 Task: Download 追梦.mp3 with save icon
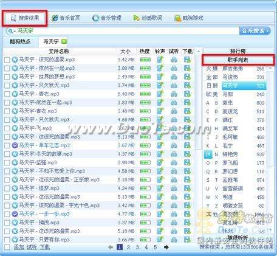(x=187, y=188)
